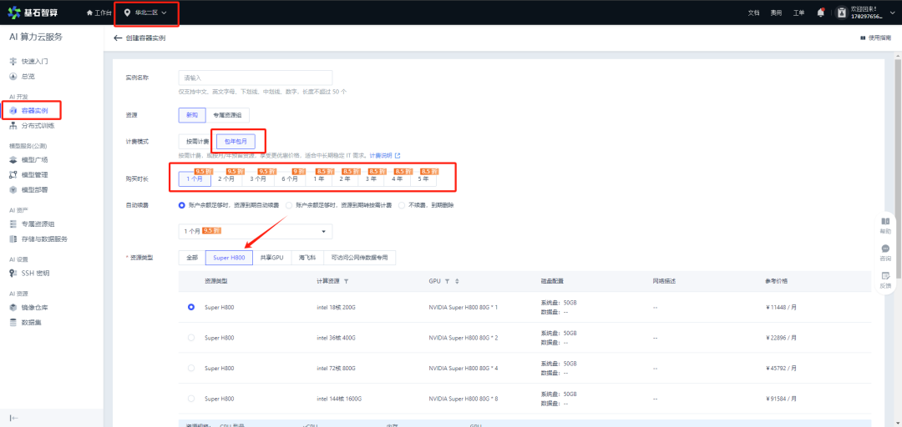Open 费用 in the top bar
This screenshot has width=902, height=427.
(x=776, y=13)
